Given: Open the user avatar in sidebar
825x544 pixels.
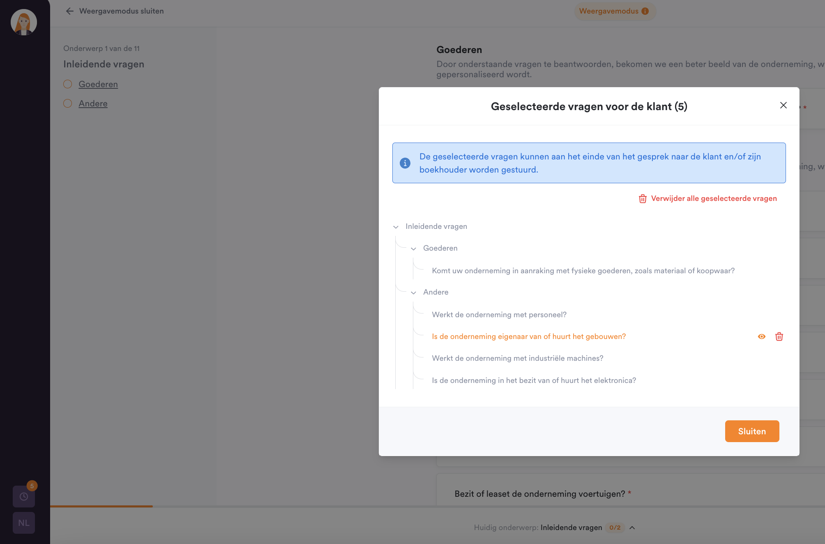Looking at the screenshot, I should click(24, 22).
